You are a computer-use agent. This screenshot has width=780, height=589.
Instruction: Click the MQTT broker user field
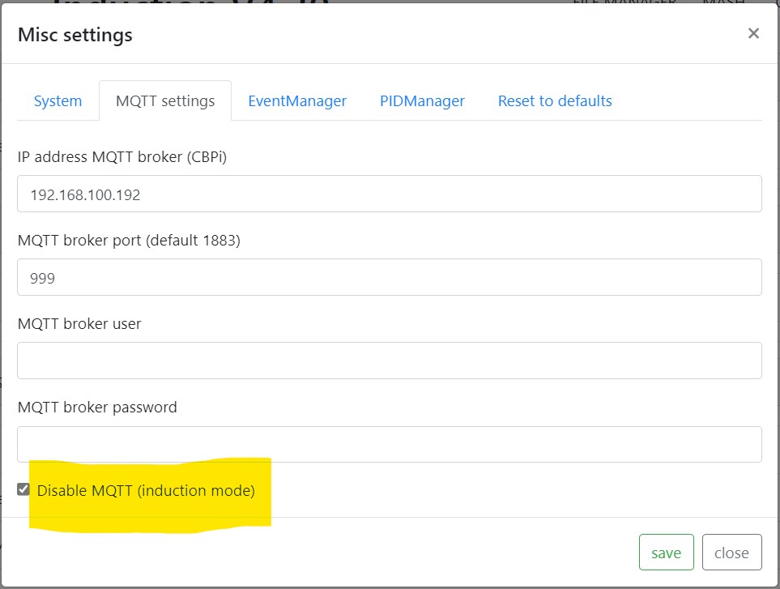(389, 361)
